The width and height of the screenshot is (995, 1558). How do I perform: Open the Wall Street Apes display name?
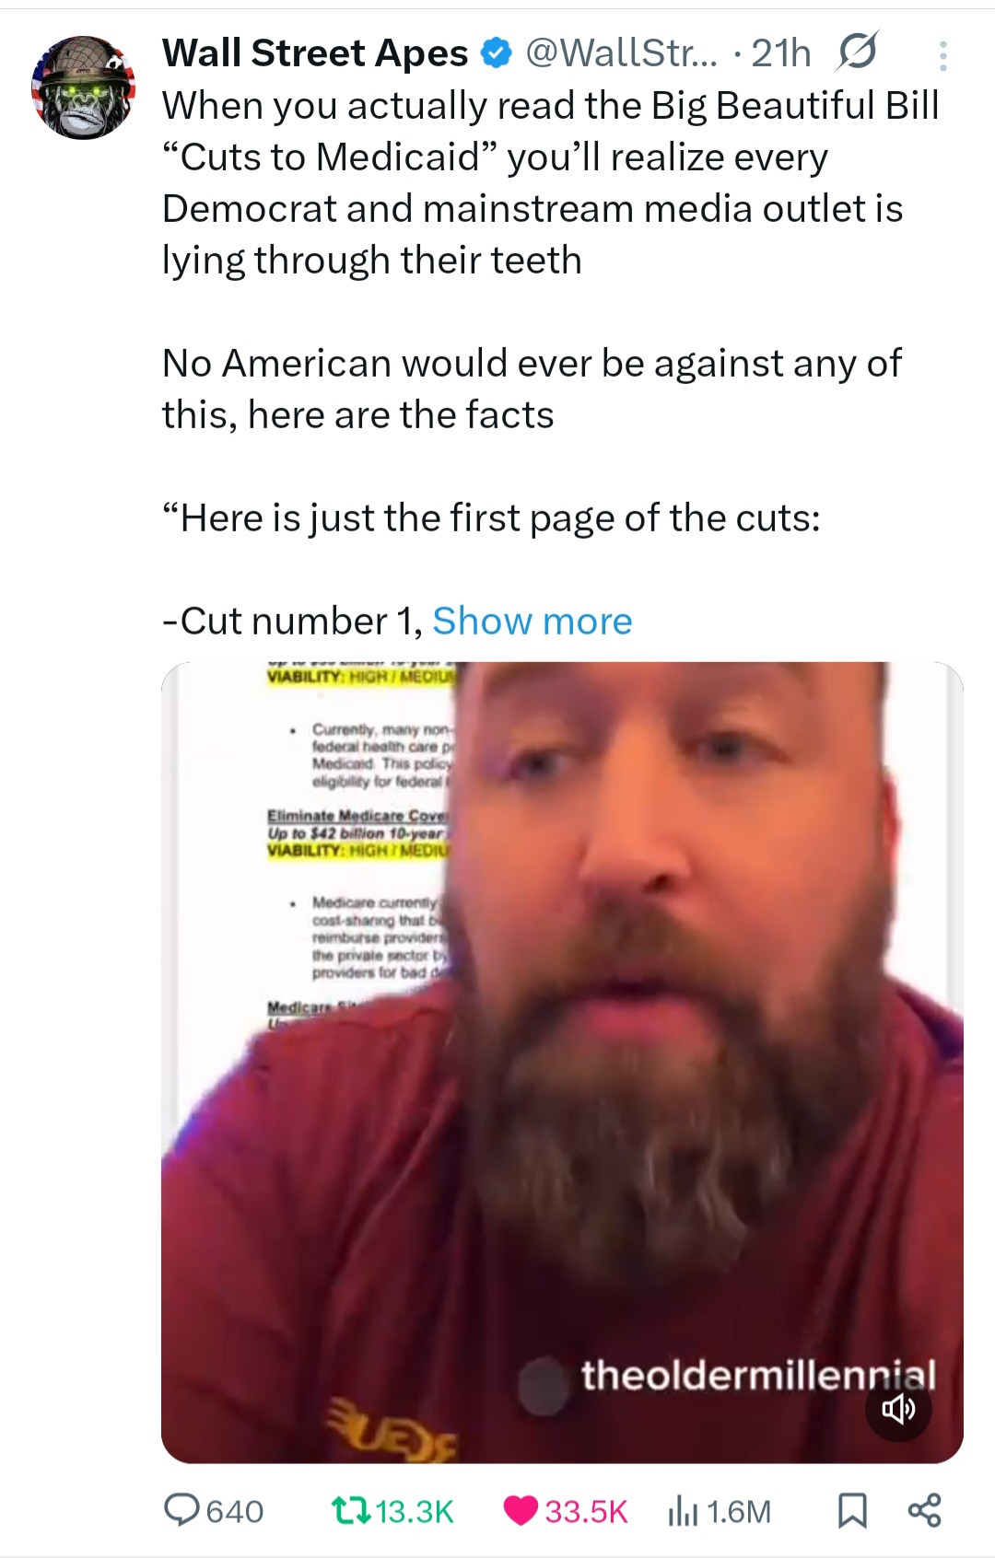315,53
